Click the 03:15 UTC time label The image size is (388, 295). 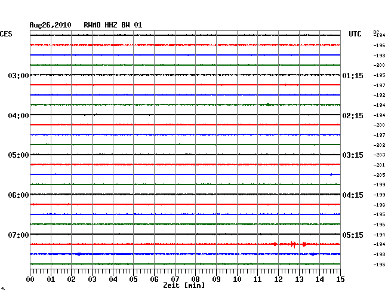(x=353, y=155)
